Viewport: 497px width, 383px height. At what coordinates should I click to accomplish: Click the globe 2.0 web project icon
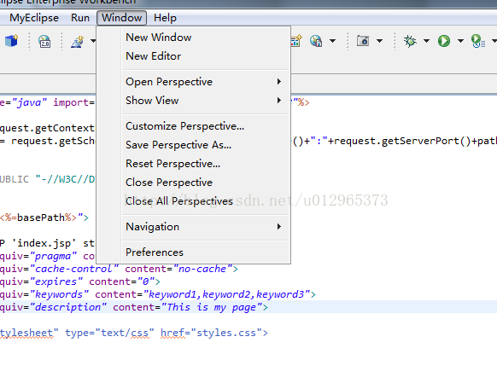click(x=44, y=41)
